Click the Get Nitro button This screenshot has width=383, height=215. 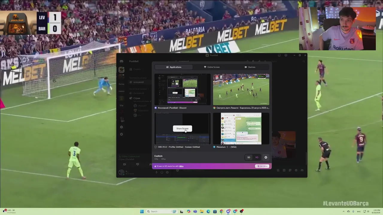(262, 166)
